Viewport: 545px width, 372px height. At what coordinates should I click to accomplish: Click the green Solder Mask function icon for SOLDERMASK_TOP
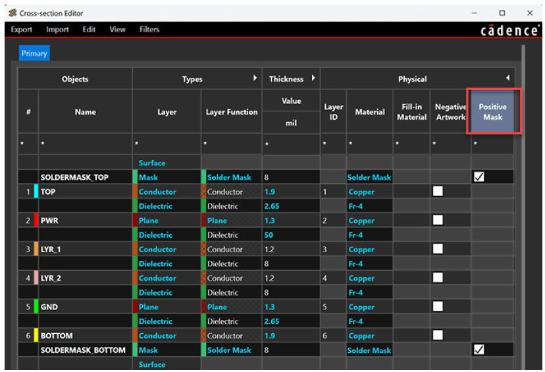[x=204, y=177]
